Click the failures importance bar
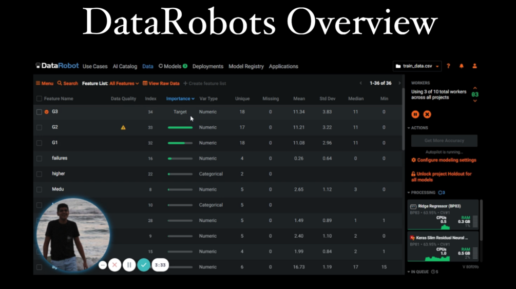The height and width of the screenshot is (289, 516). pos(180,158)
